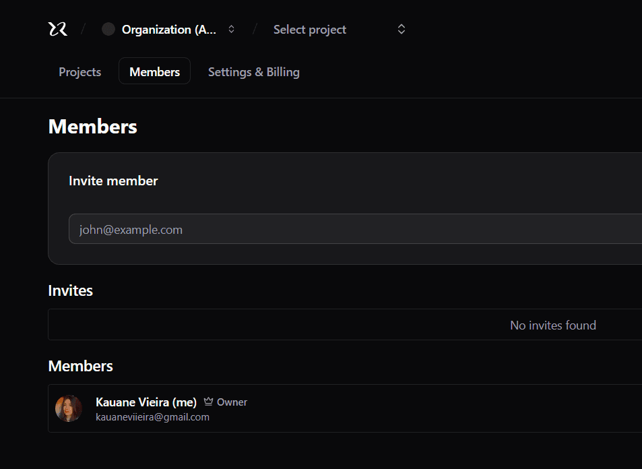Click the chevron beside Select project
This screenshot has height=469, width=642.
(x=401, y=29)
